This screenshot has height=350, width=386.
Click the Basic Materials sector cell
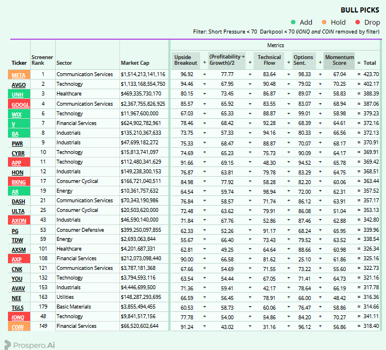coord(73,306)
